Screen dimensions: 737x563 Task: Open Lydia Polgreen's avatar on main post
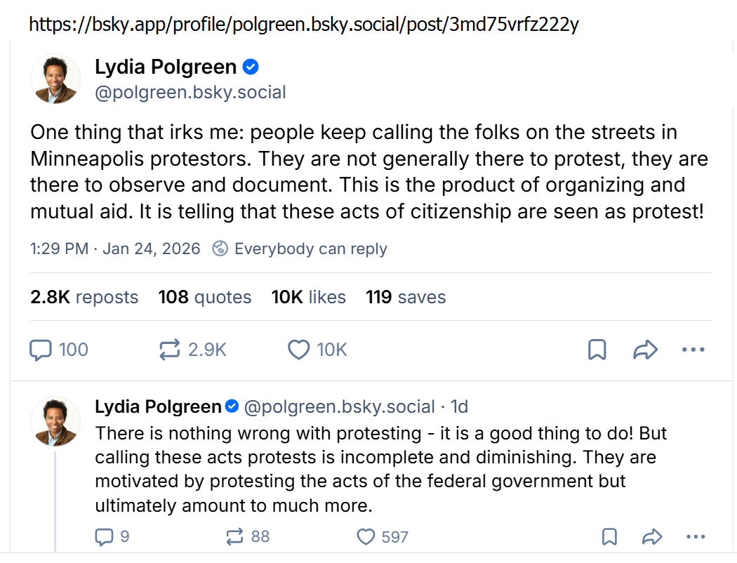coord(55,79)
